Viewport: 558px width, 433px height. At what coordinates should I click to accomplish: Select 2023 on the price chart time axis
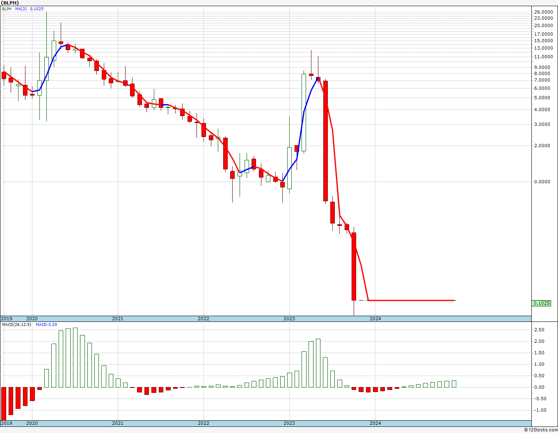[x=289, y=319]
